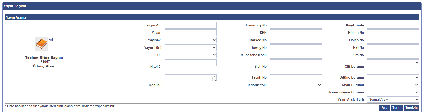
Task: Open the Dil language dropdown
Action: click(190, 55)
